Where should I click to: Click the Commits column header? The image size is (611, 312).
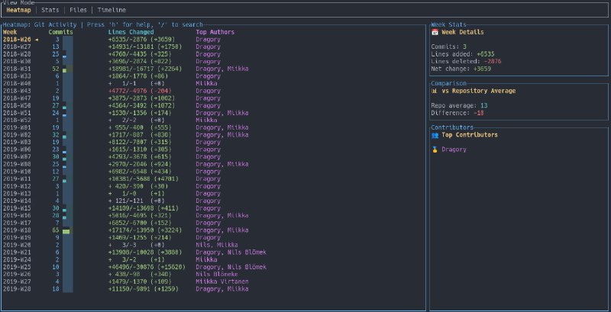(x=60, y=32)
